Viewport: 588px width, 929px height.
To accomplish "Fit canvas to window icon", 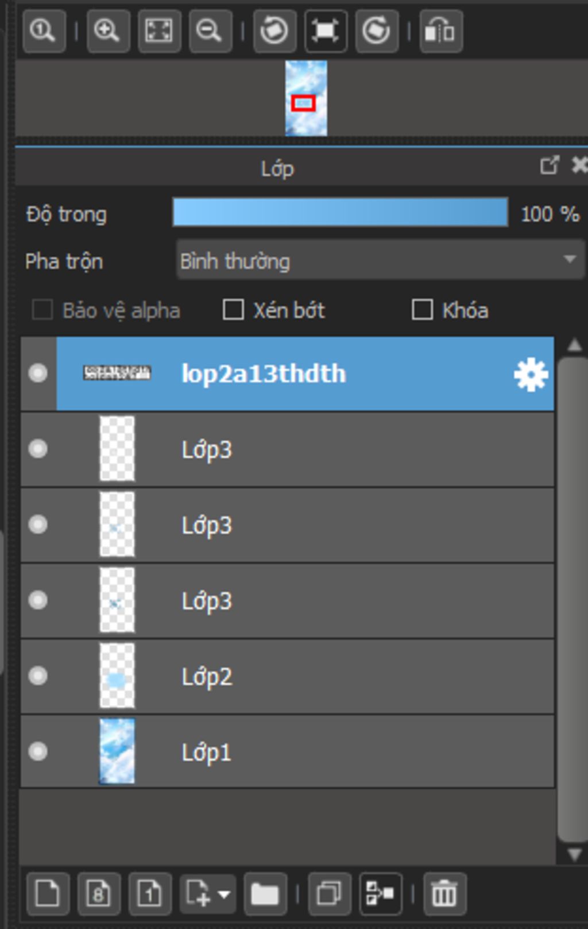I will click(159, 30).
